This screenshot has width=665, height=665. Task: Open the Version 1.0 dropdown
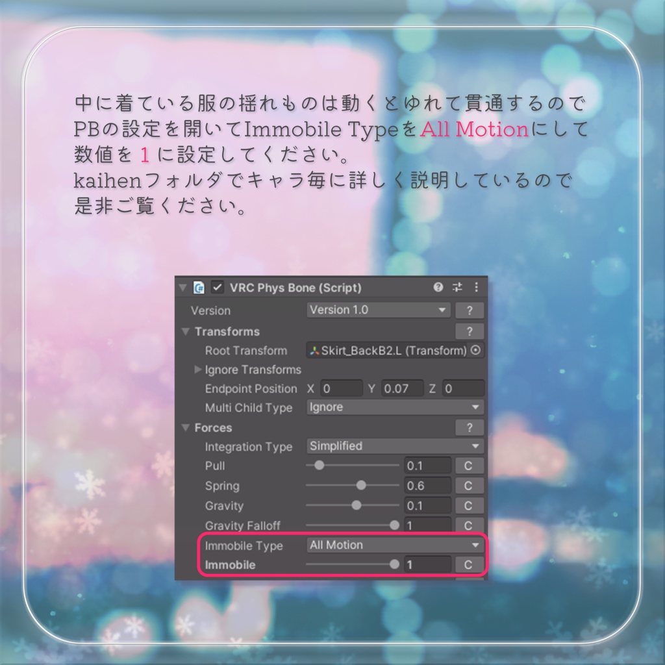(377, 310)
